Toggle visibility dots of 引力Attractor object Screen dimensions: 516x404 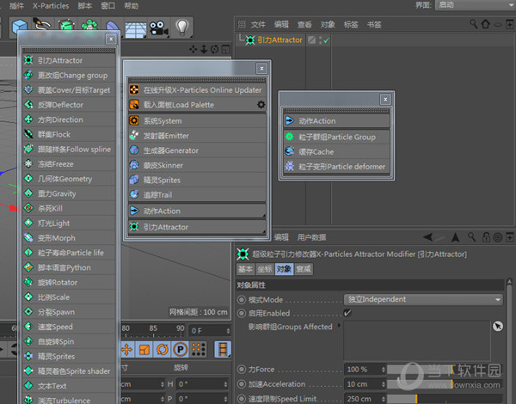point(320,40)
